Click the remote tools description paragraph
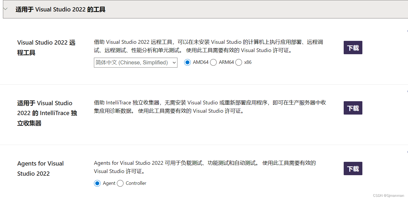The image size is (408, 200). tap(209, 46)
